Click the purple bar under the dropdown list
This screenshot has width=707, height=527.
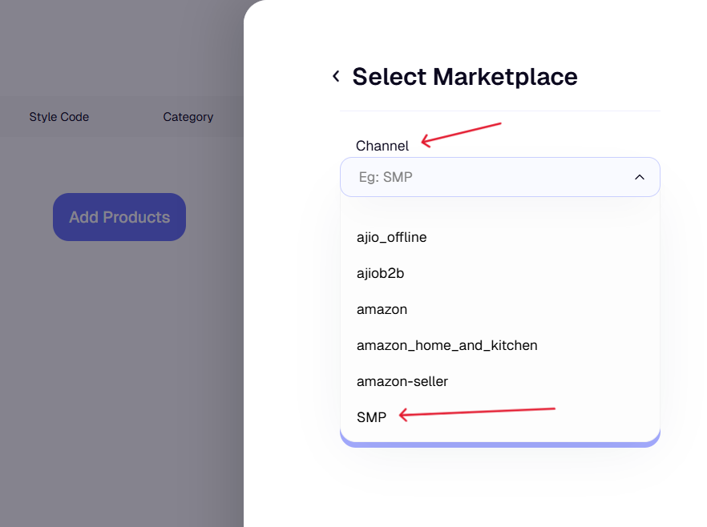tap(499, 442)
